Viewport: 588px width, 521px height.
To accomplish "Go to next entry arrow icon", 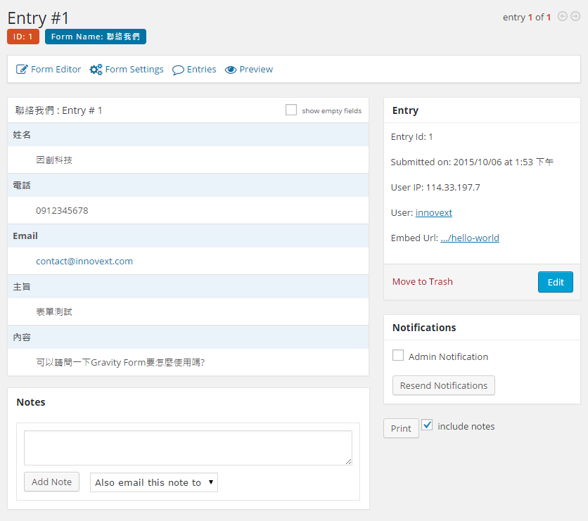I will click(x=575, y=17).
